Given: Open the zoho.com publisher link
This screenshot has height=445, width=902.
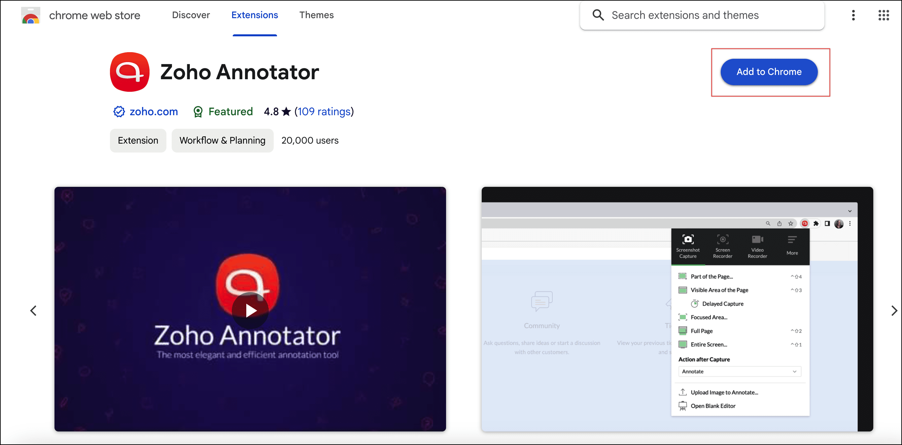Looking at the screenshot, I should coord(154,112).
